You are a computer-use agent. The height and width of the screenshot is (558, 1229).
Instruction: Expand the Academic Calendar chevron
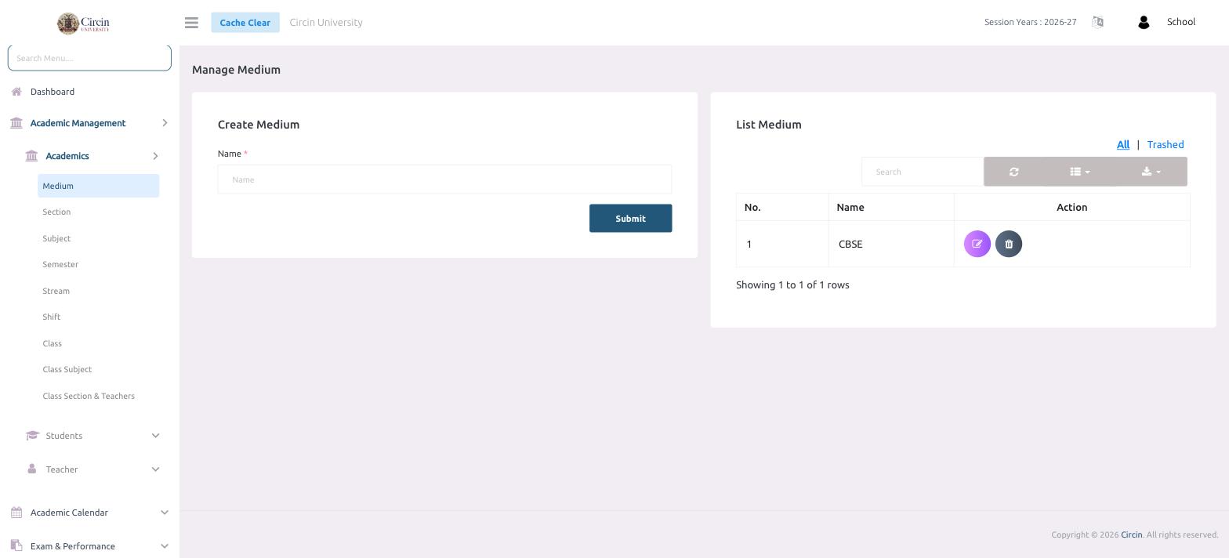pos(165,513)
